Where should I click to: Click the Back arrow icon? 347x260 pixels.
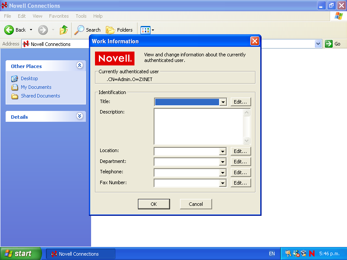pyautogui.click(x=9, y=30)
